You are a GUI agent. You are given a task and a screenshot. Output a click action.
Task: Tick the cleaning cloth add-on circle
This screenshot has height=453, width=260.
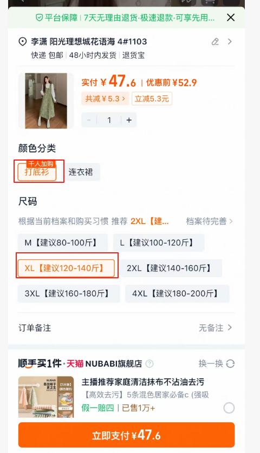click(229, 408)
